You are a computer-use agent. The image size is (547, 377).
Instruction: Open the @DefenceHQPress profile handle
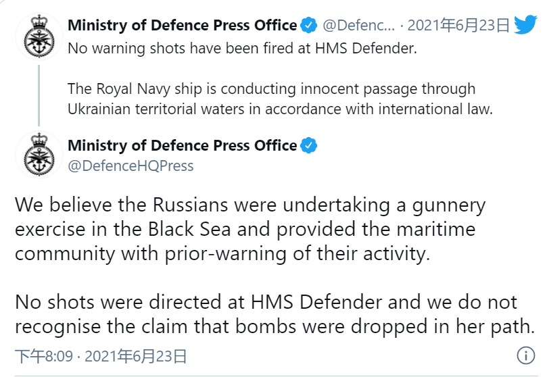[x=130, y=166]
